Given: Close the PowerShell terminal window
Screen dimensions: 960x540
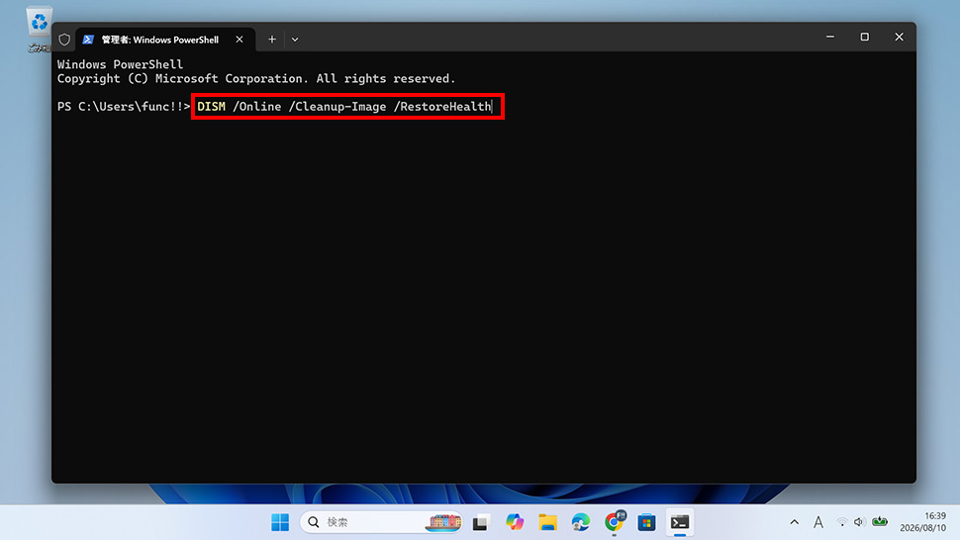Looking at the screenshot, I should pos(899,37).
